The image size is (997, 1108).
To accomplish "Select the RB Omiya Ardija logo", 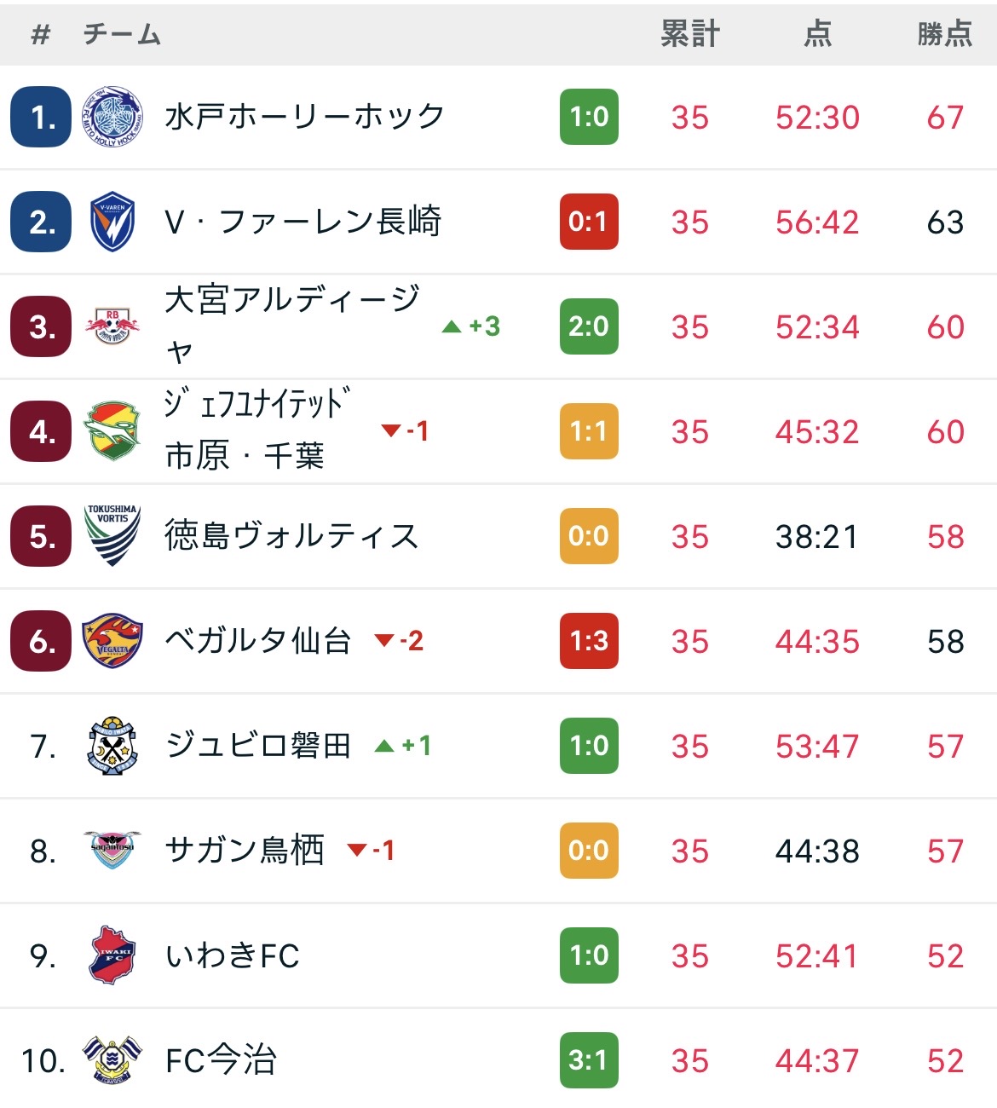I will pyautogui.click(x=112, y=326).
